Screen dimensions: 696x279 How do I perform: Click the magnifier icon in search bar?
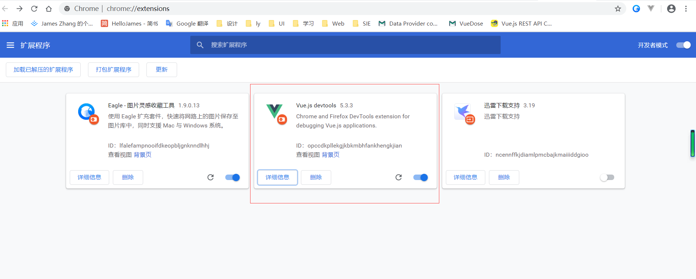coord(200,45)
